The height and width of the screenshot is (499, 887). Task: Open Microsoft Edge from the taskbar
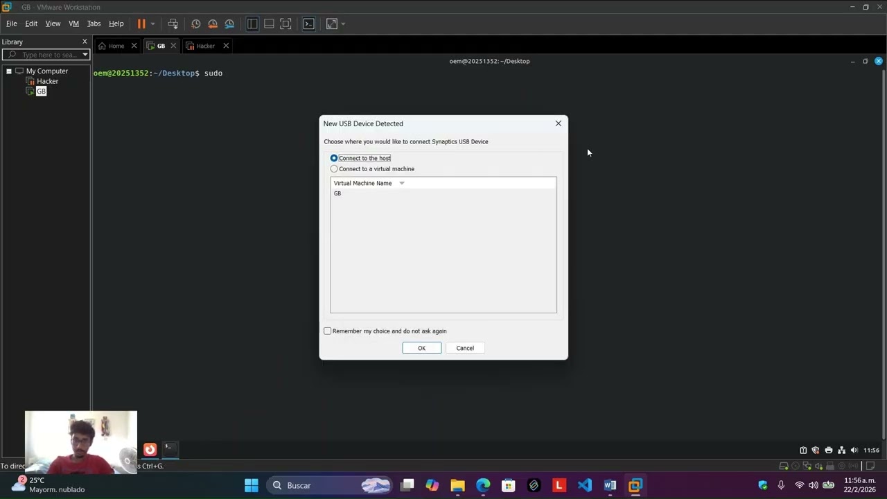[x=483, y=485]
